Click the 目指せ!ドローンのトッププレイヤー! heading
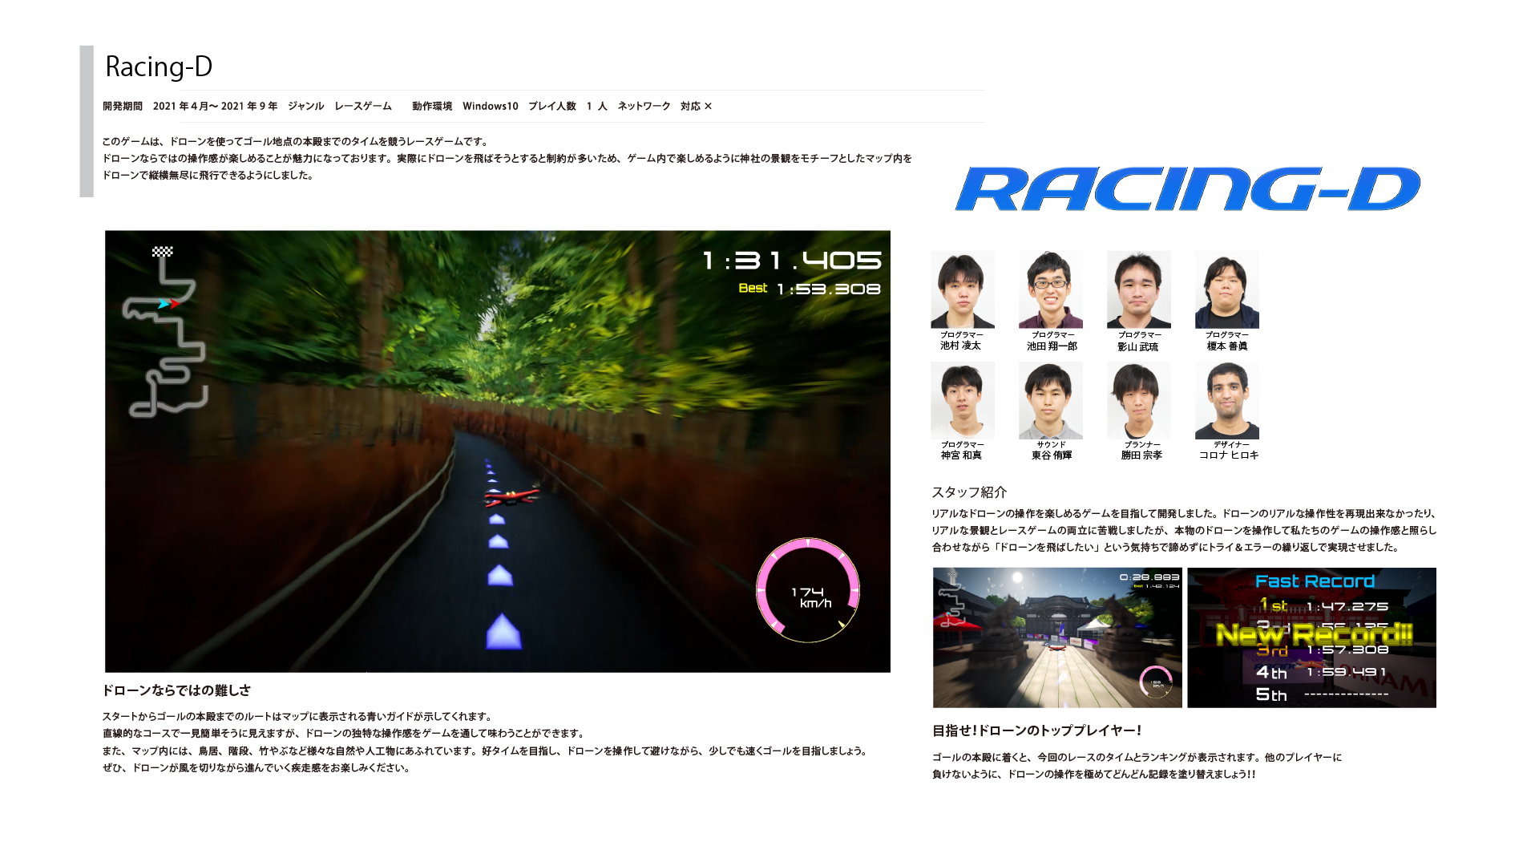 [1036, 730]
